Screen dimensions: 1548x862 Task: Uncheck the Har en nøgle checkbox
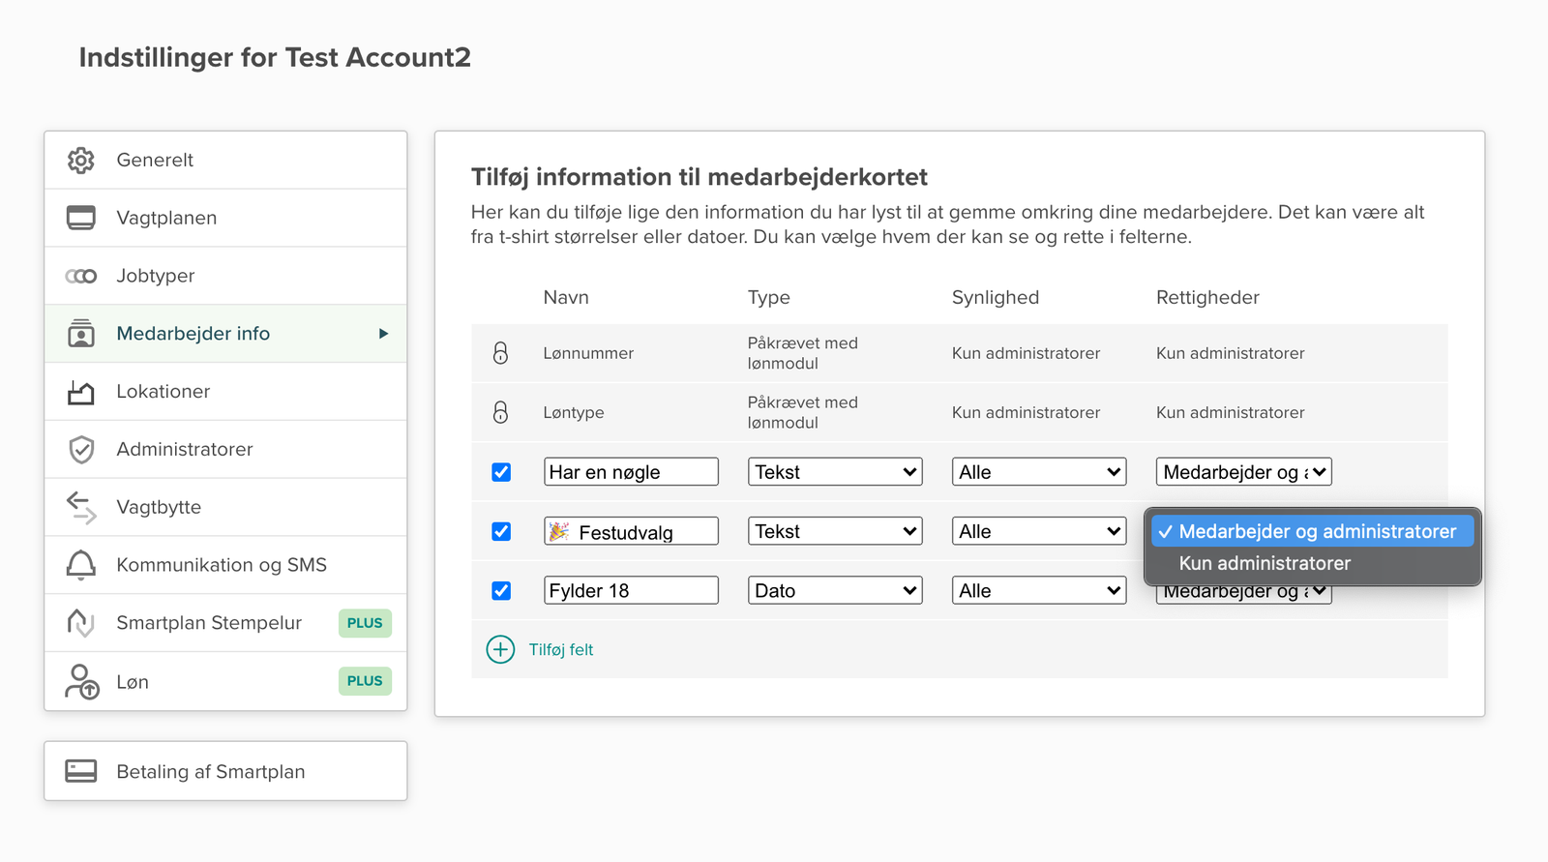501,472
